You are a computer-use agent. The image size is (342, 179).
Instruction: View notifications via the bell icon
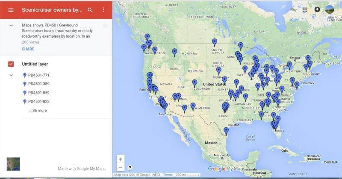click(317, 9)
